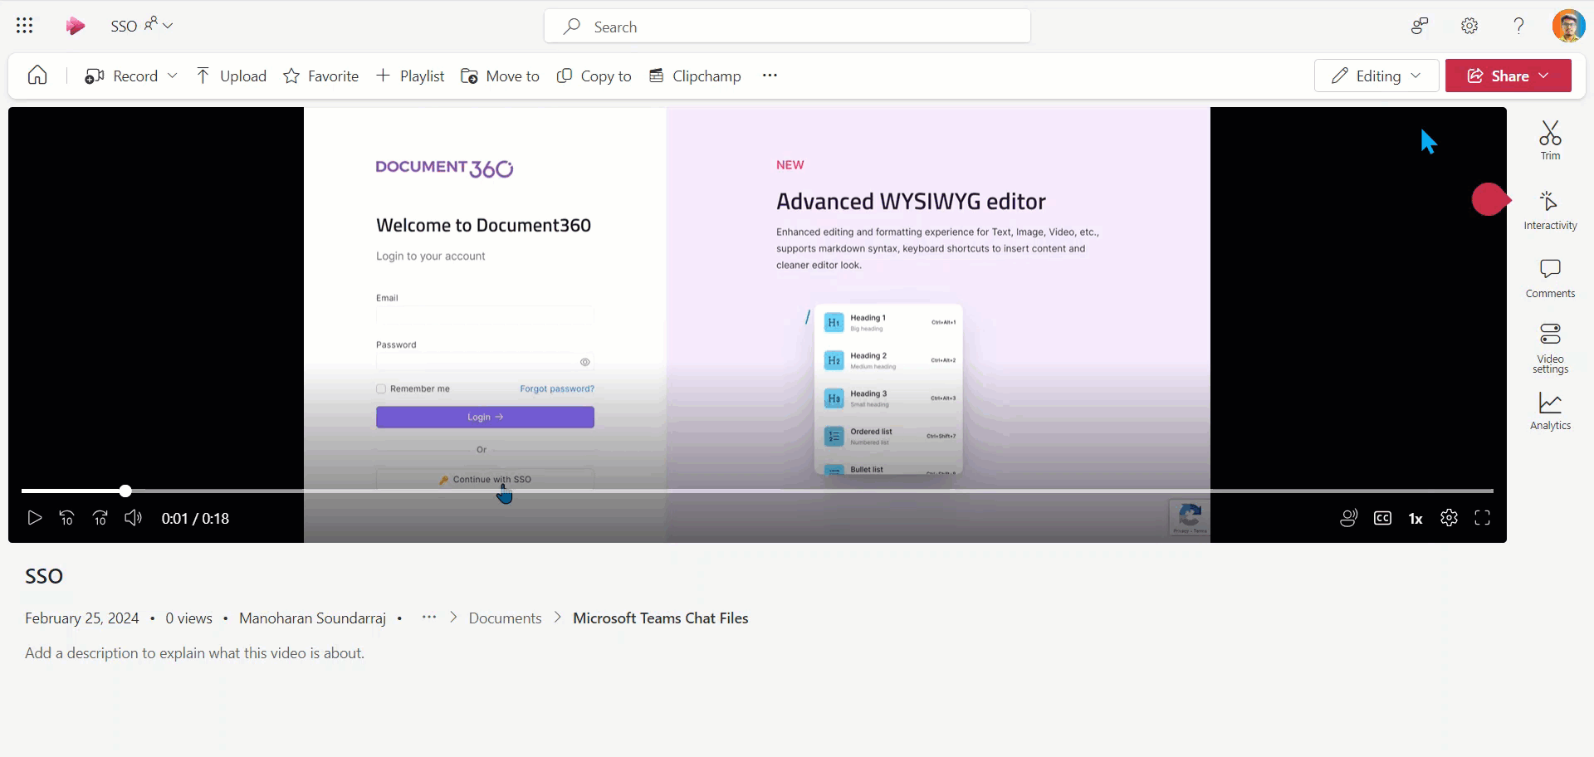
Task: Expand the SSO title dropdown
Action: click(x=167, y=26)
